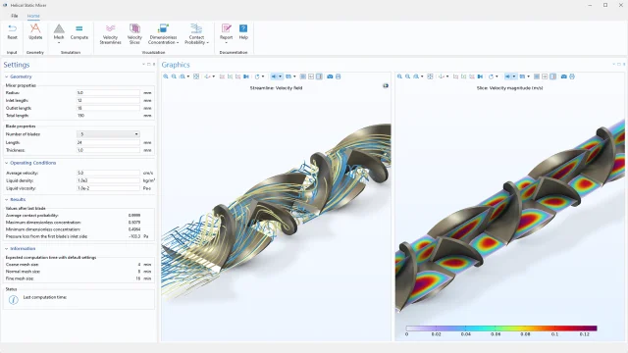
Task: Open the Mesh dropdown arrow below the icon
Action: pyautogui.click(x=59, y=42)
